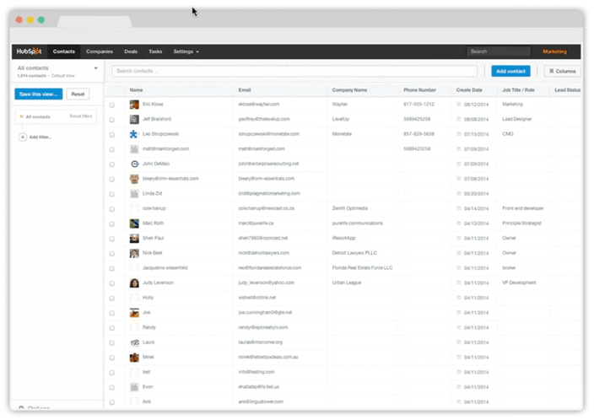Tick Marc Roth's row checkbox
594x420 pixels.
click(x=111, y=223)
